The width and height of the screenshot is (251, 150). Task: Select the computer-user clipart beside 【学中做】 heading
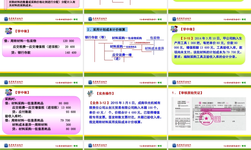tap(9, 31)
